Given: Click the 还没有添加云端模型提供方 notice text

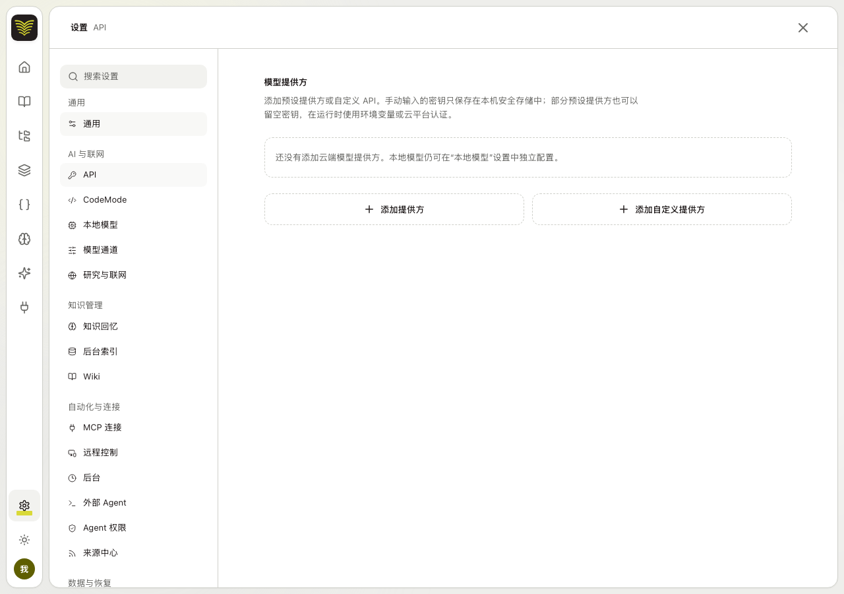Looking at the screenshot, I should tap(418, 158).
